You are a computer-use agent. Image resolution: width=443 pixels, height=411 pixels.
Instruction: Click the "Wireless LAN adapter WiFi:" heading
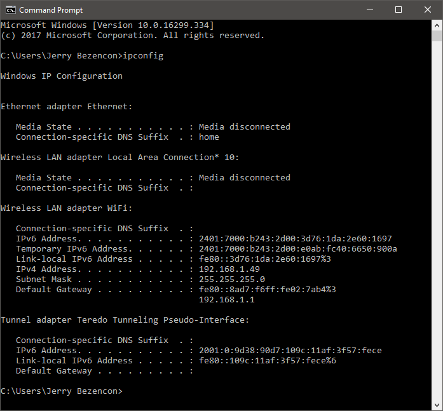(67, 208)
